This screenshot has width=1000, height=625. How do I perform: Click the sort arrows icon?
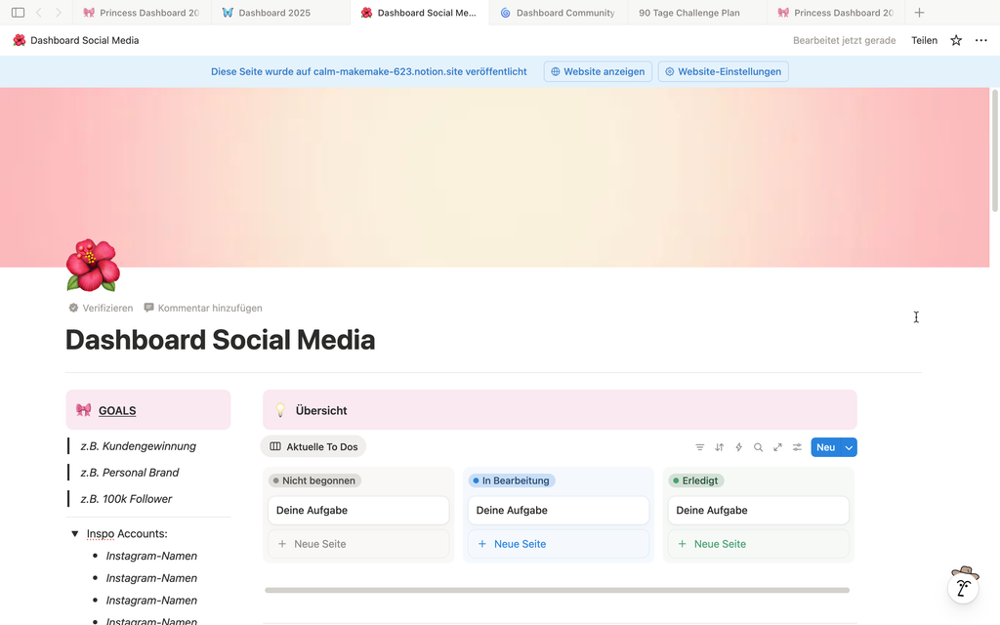[x=720, y=447]
